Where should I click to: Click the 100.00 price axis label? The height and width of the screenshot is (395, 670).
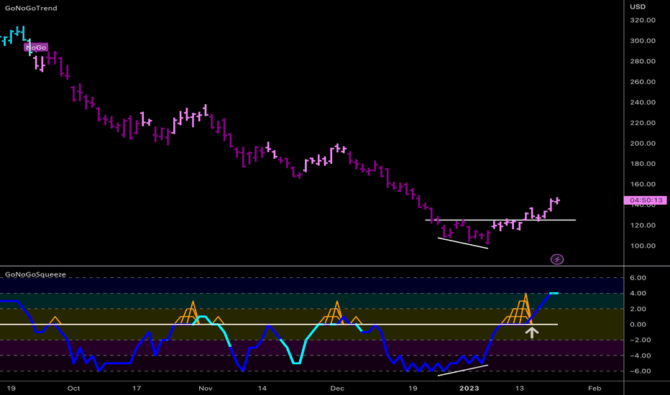click(x=643, y=246)
